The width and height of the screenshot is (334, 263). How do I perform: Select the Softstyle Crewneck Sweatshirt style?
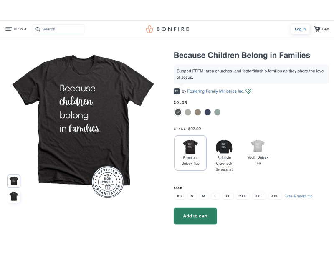click(224, 153)
